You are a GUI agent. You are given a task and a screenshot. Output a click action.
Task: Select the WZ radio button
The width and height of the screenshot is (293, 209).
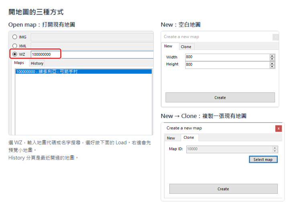coord(14,54)
